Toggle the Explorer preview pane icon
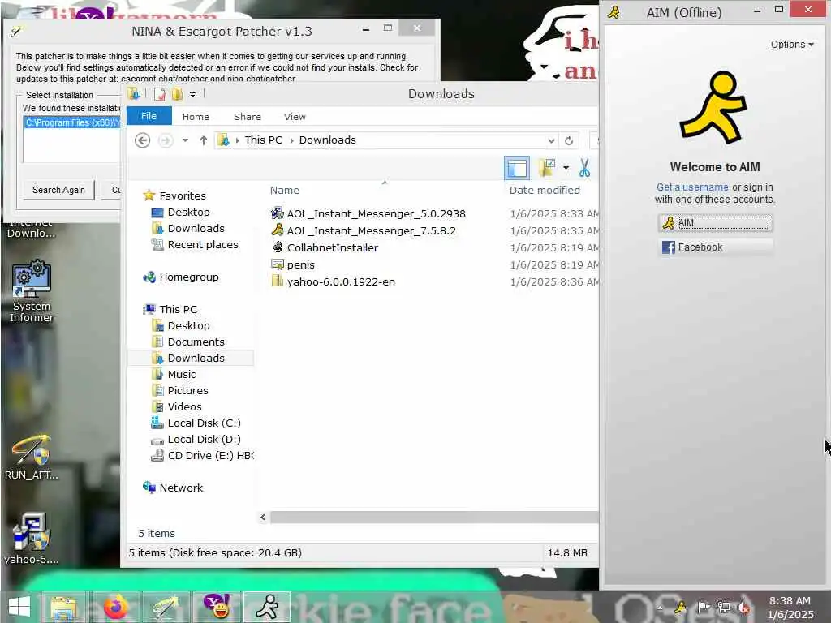Screen dimensions: 831x623 click(x=517, y=168)
